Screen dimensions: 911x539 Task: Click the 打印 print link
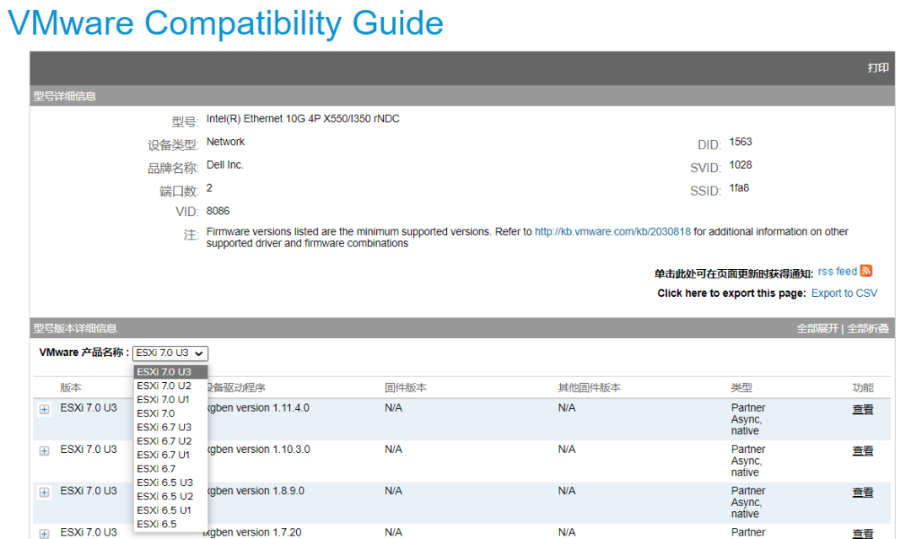point(878,68)
